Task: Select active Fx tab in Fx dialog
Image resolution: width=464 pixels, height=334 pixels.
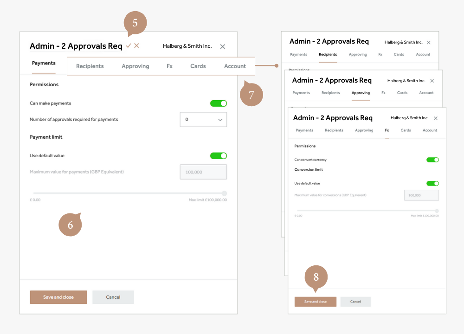Action: pyautogui.click(x=387, y=130)
